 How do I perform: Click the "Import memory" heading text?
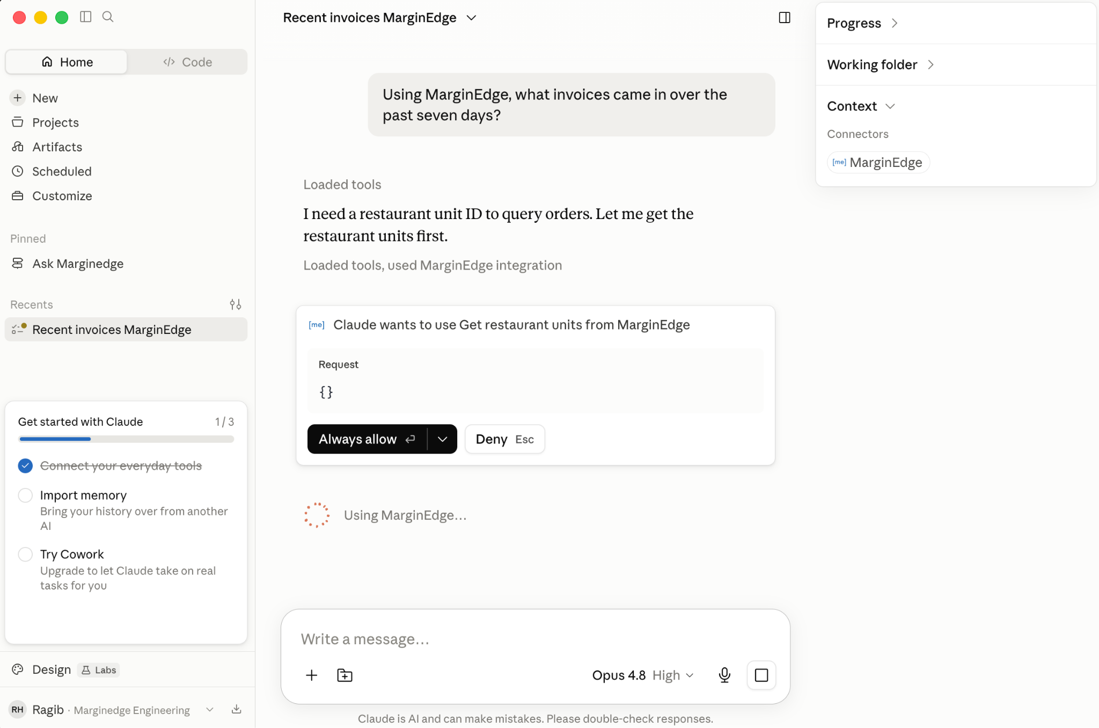click(x=83, y=495)
